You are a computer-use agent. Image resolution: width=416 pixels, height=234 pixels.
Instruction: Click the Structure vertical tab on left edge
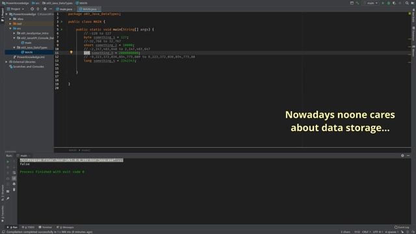(3, 192)
